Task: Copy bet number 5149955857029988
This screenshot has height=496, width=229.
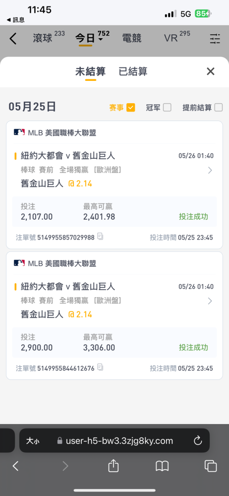Action: [x=101, y=236]
